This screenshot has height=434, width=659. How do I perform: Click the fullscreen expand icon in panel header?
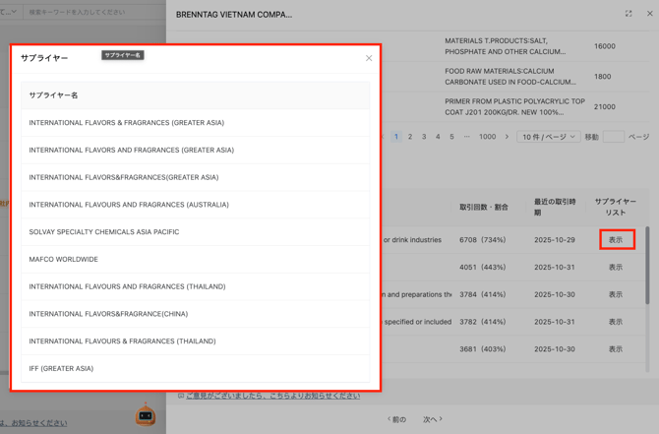pos(629,14)
